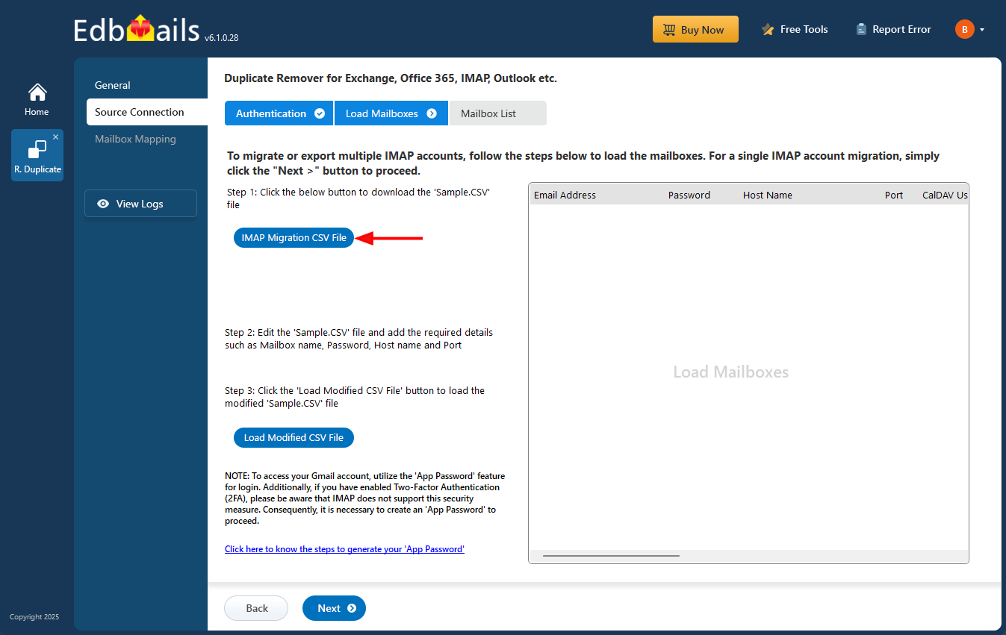
Task: Open the Home icon in sidebar
Action: coord(37,100)
